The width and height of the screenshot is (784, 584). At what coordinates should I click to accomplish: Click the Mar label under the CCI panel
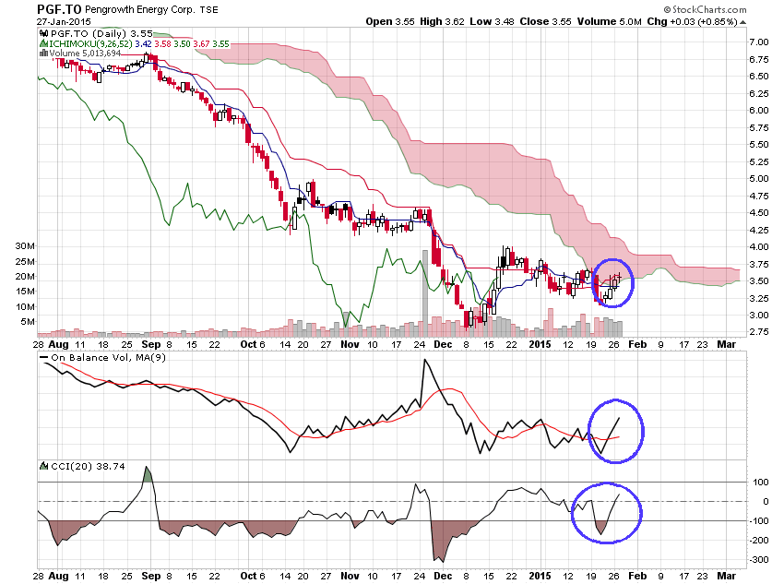727,576
